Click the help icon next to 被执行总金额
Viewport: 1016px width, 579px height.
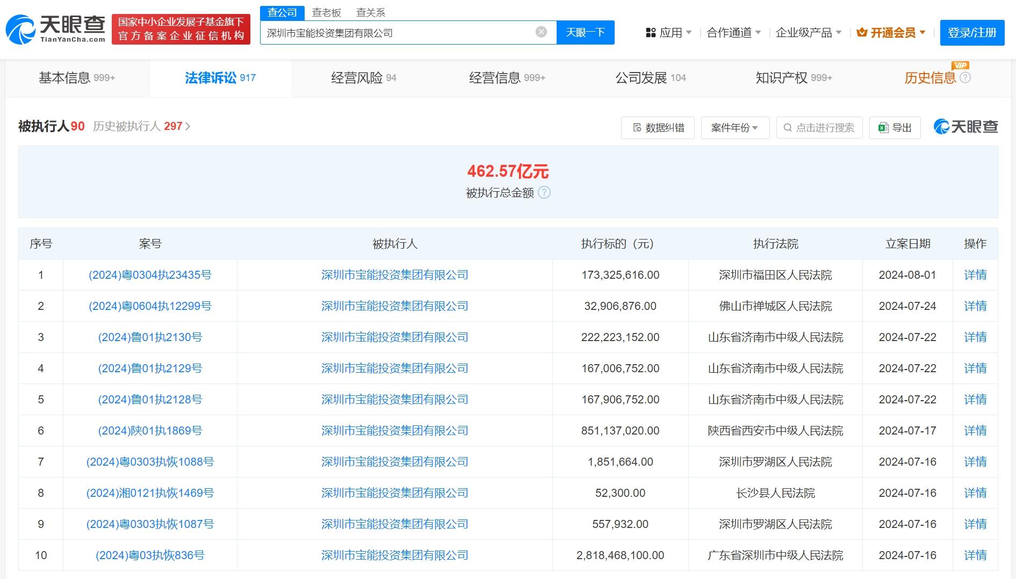pos(544,192)
